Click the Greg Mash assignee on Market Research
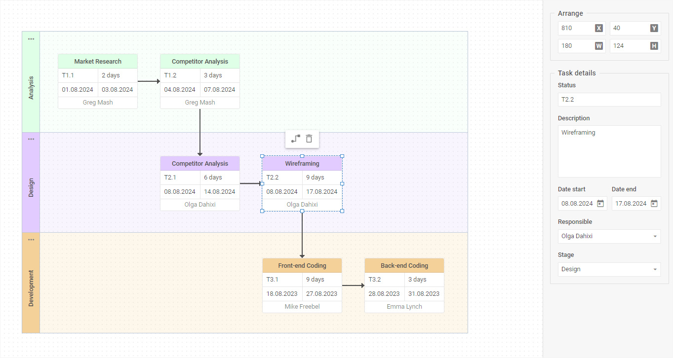Image resolution: width=673 pixels, height=358 pixels. pyautogui.click(x=97, y=102)
